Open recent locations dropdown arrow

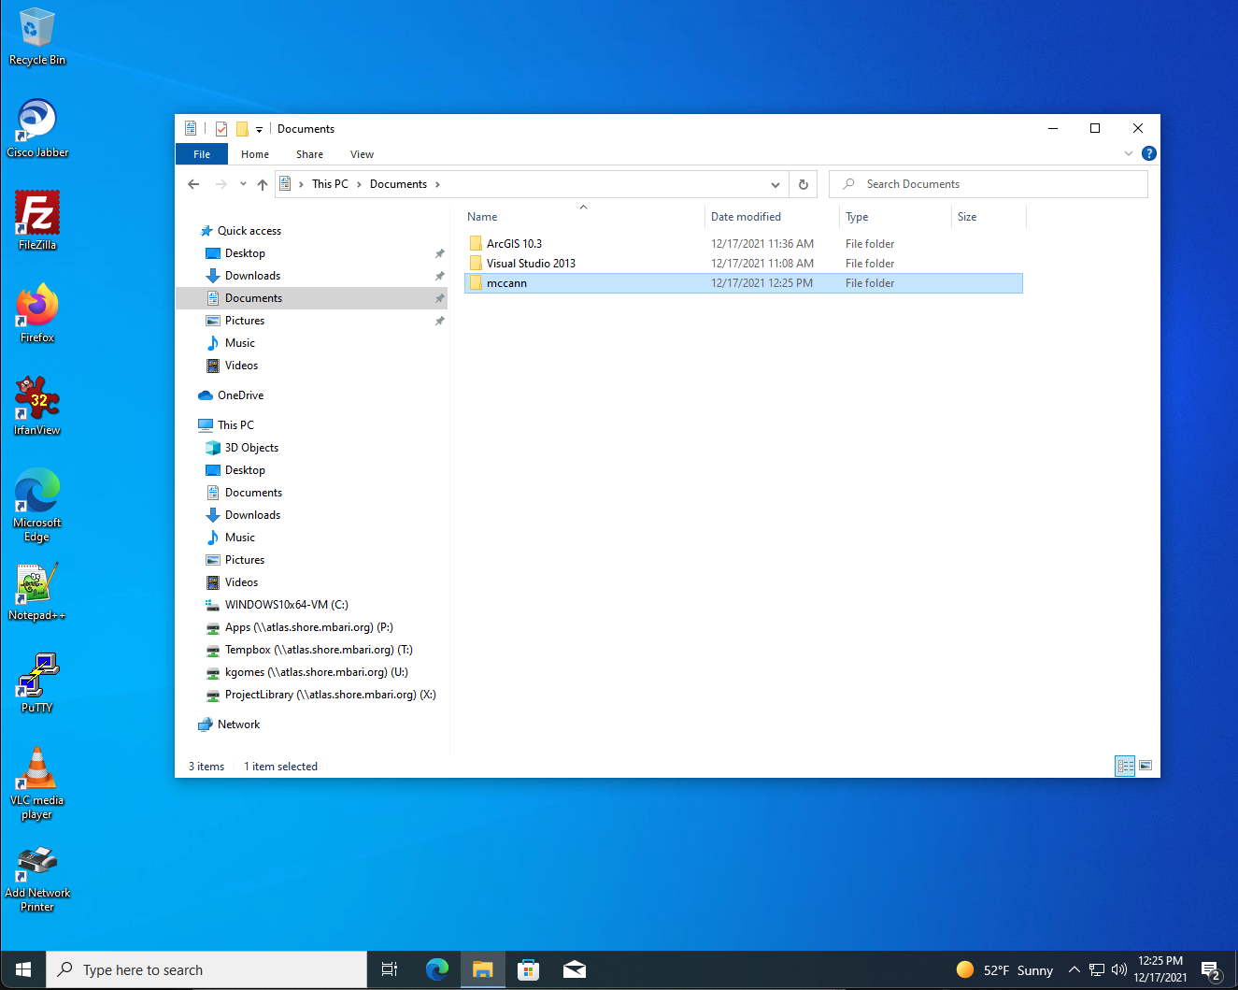pyautogui.click(x=243, y=184)
